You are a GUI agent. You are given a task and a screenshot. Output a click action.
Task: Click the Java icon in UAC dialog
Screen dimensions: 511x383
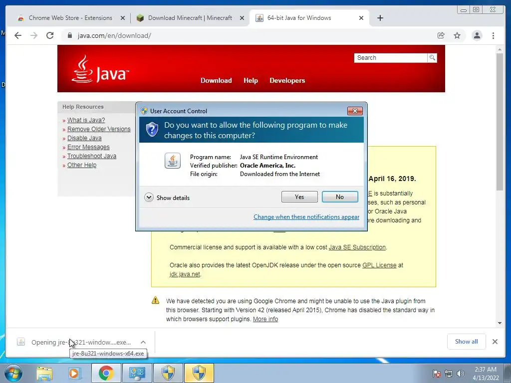pyautogui.click(x=172, y=161)
